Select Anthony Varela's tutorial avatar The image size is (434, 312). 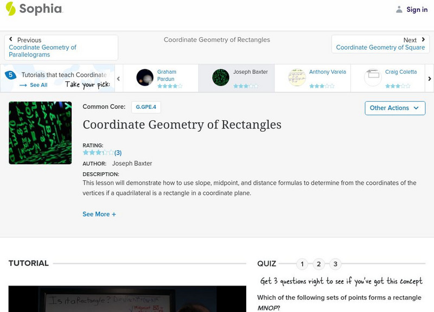pyautogui.click(x=297, y=77)
